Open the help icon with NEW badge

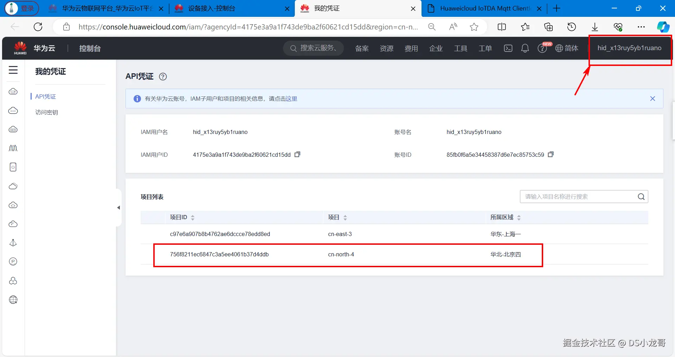542,48
